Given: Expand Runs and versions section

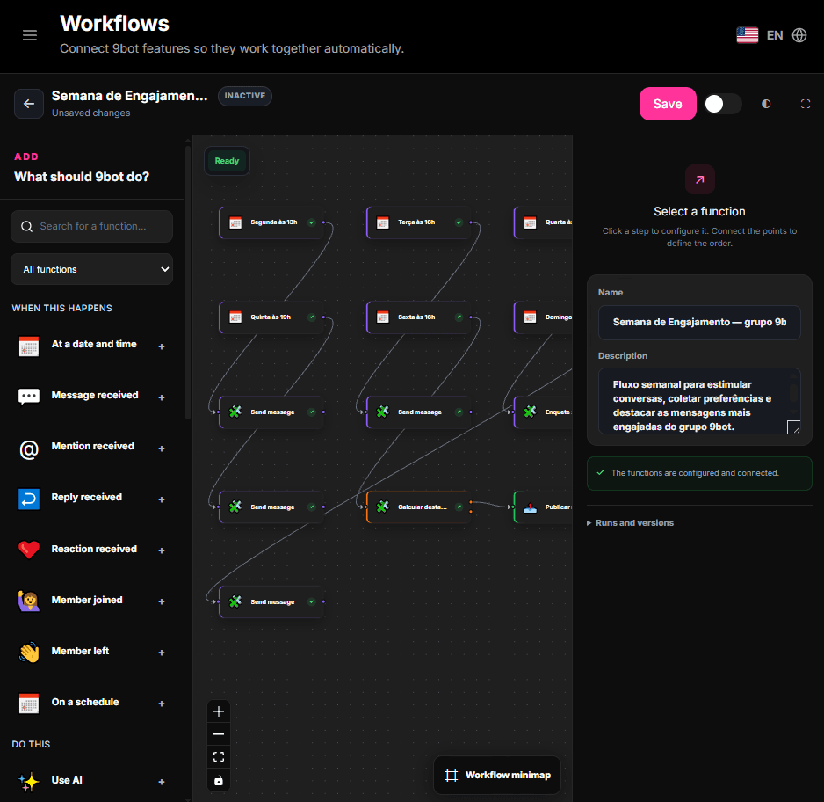Looking at the screenshot, I should coord(630,522).
